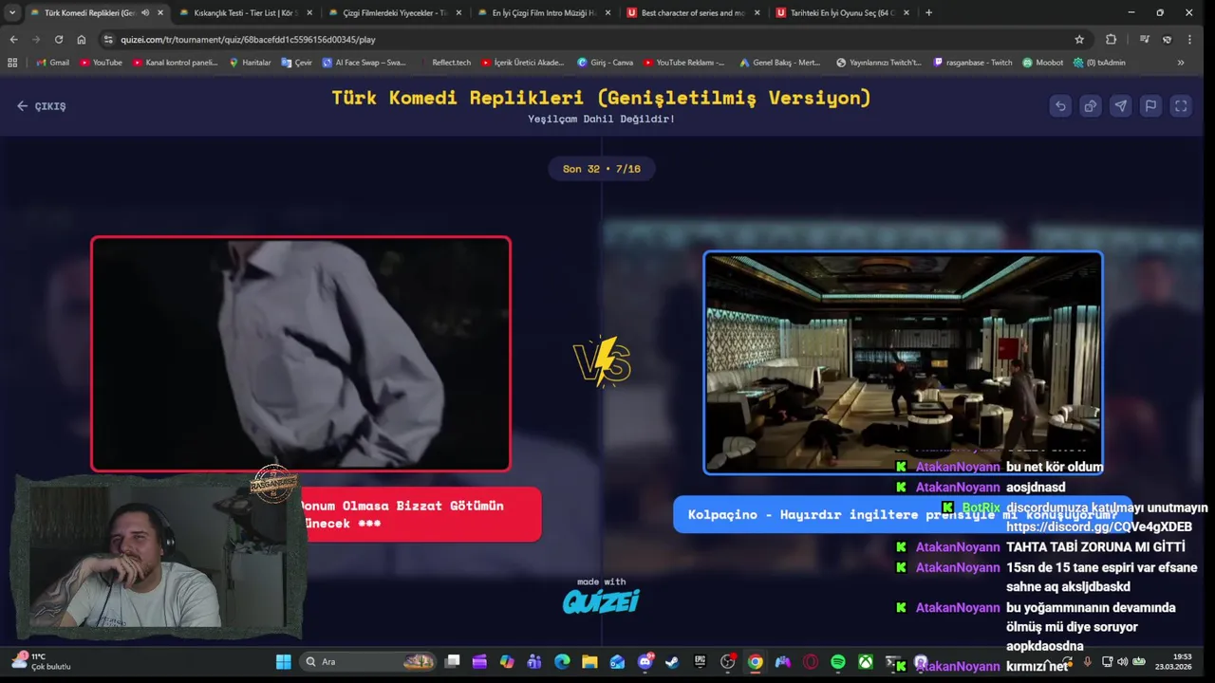
Task: Reload the current page
Action: (x=59, y=39)
